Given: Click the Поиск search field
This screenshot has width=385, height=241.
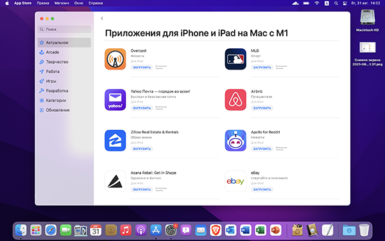Looking at the screenshot, I should (64, 30).
